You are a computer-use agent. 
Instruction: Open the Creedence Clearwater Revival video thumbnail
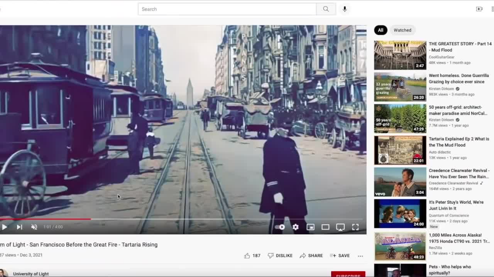pyautogui.click(x=400, y=182)
